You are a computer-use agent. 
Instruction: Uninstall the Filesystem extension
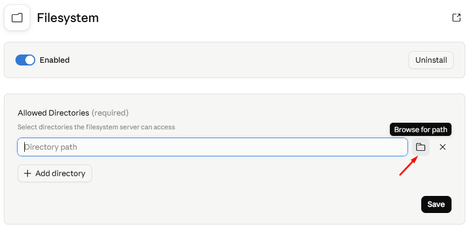coord(431,60)
